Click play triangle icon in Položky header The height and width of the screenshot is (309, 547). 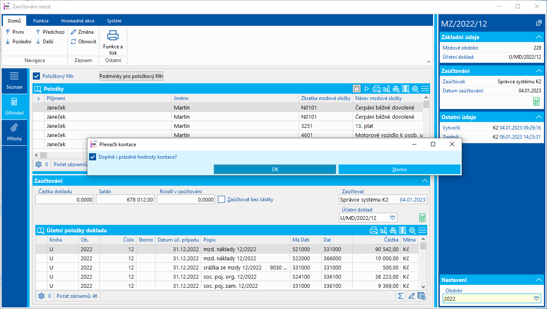(x=367, y=89)
